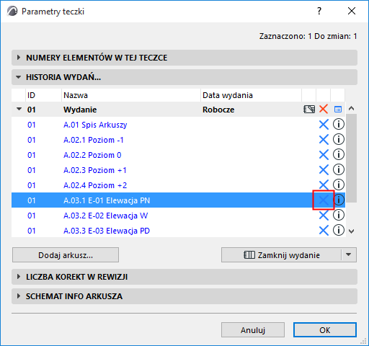
Task: Remove A.02.3 Poziom +1 with its blue X
Action: [324, 170]
